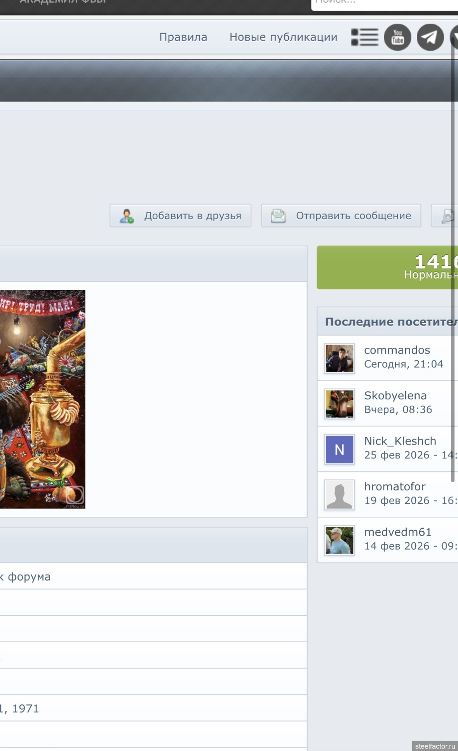Screen dimensions: 458x751
Task: Open the YouTube channel icon
Action: [x=397, y=37]
